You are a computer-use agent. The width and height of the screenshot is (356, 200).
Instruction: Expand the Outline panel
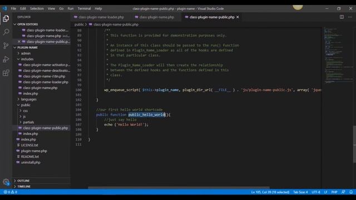point(23,181)
